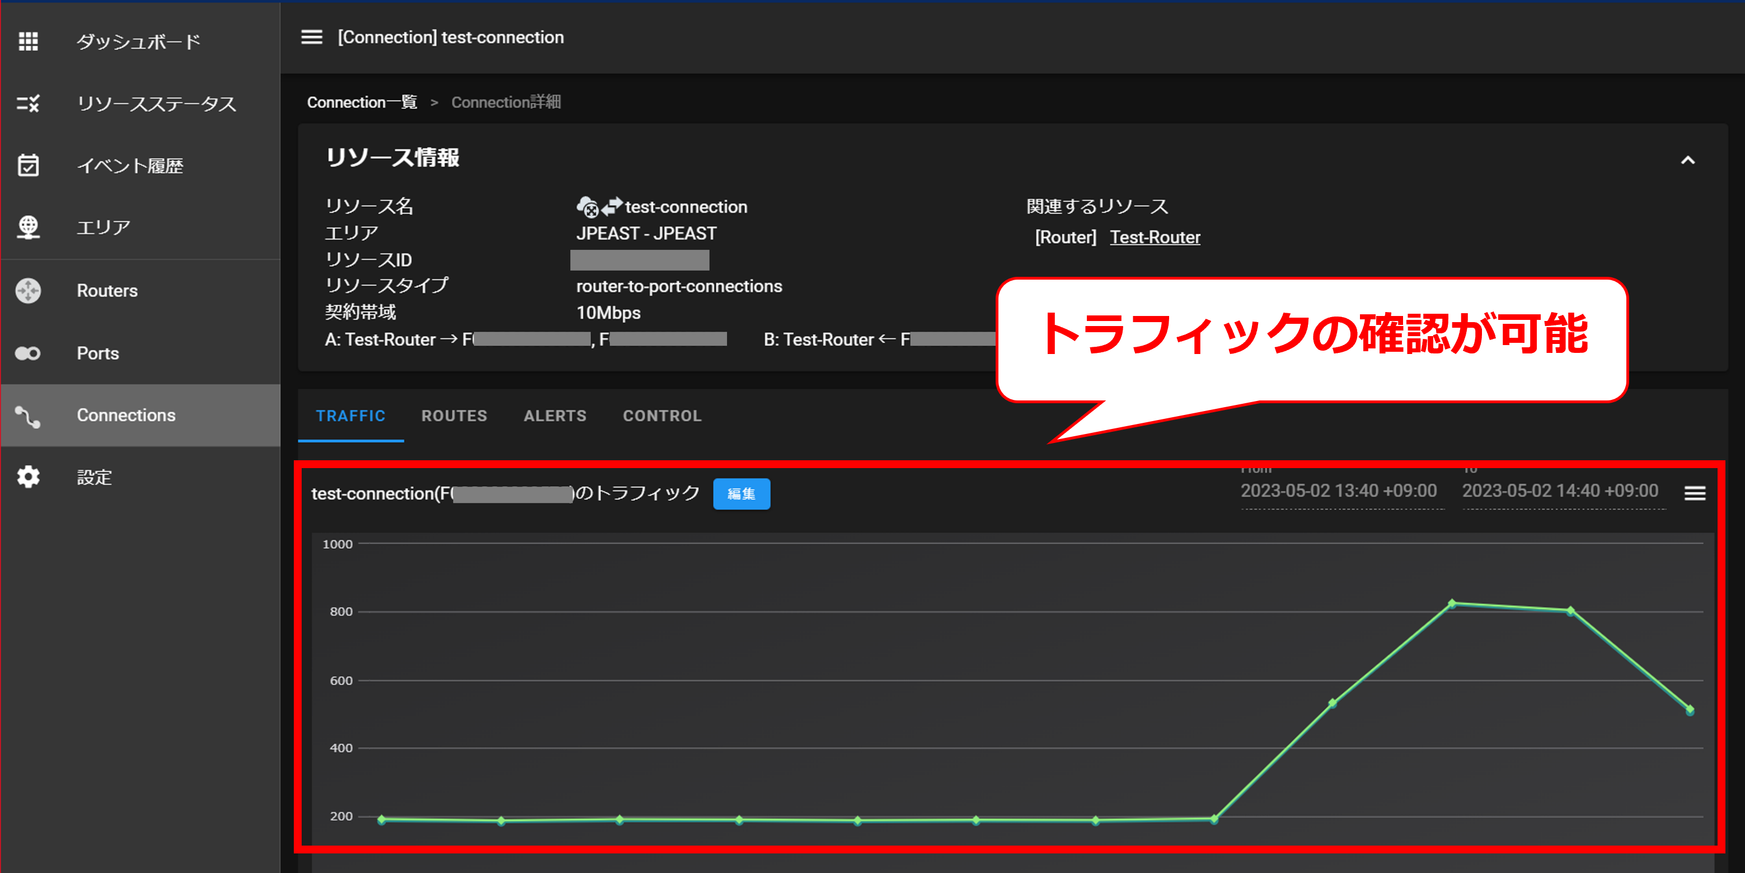Click the dashboard grid icon

click(x=28, y=41)
